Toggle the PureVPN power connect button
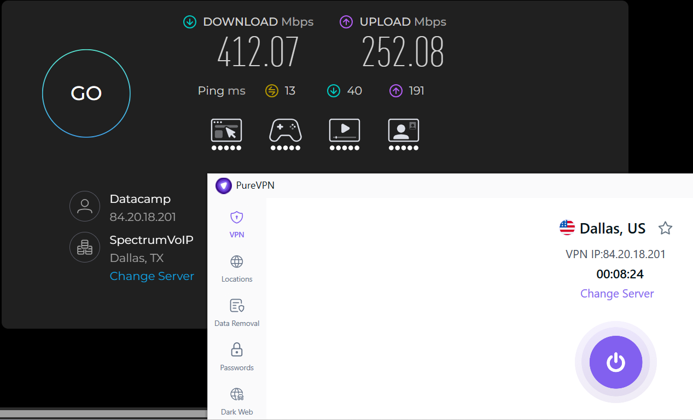693x420 pixels. pyautogui.click(x=616, y=362)
